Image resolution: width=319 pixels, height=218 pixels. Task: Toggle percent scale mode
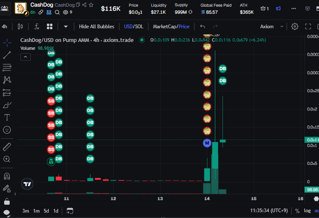coord(297,211)
